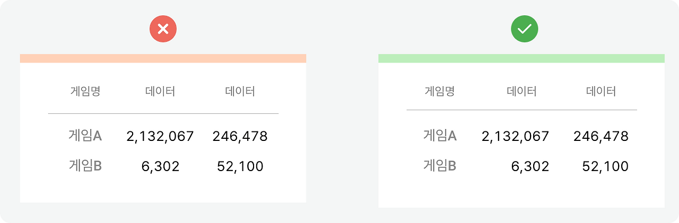Click the 246,478 cell in the correct table
Viewport: 679px width, 223px height.
pos(601,137)
